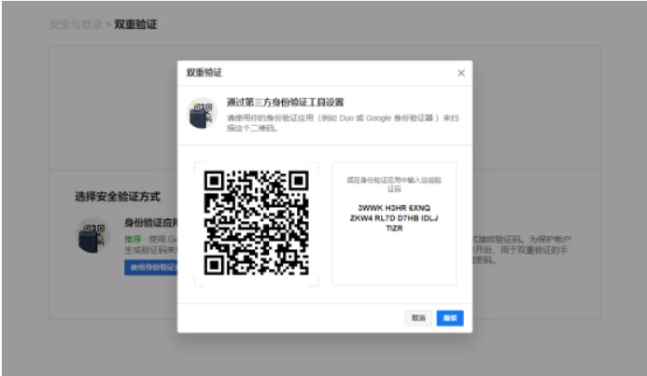This screenshot has width=647, height=376.
Task: Click the green 推荐 label in the background
Action: click(133, 239)
